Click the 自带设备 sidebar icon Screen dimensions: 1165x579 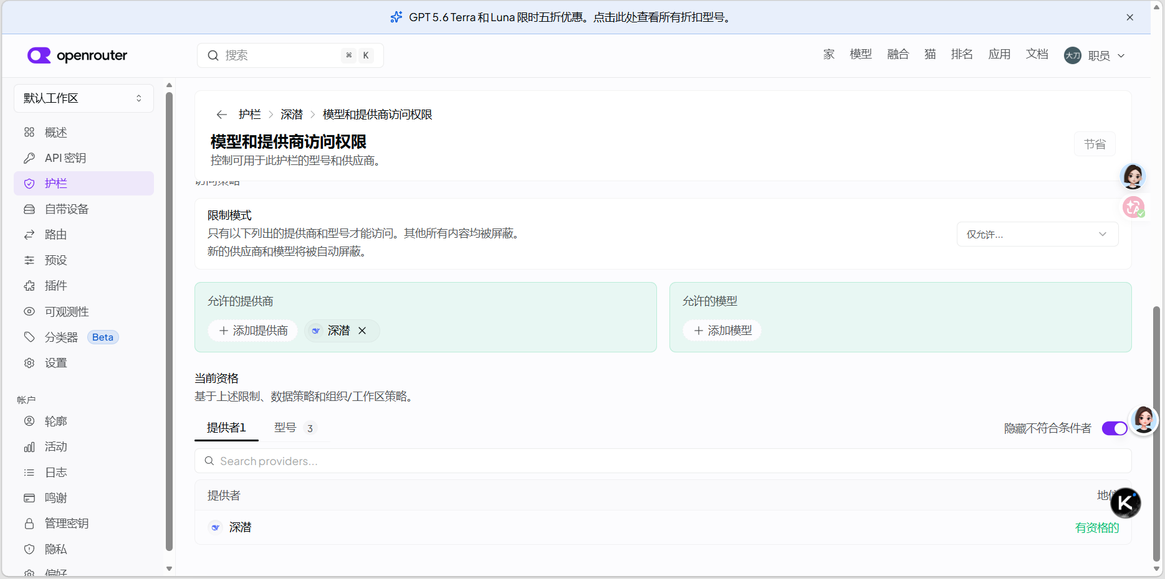coord(29,209)
